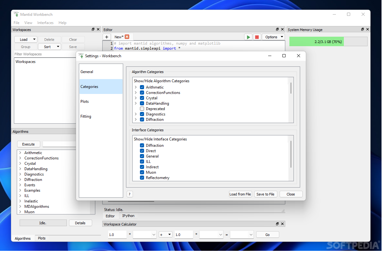The height and width of the screenshot is (254, 385).
Task: Select the Fitting settings section
Action: [x=101, y=116]
